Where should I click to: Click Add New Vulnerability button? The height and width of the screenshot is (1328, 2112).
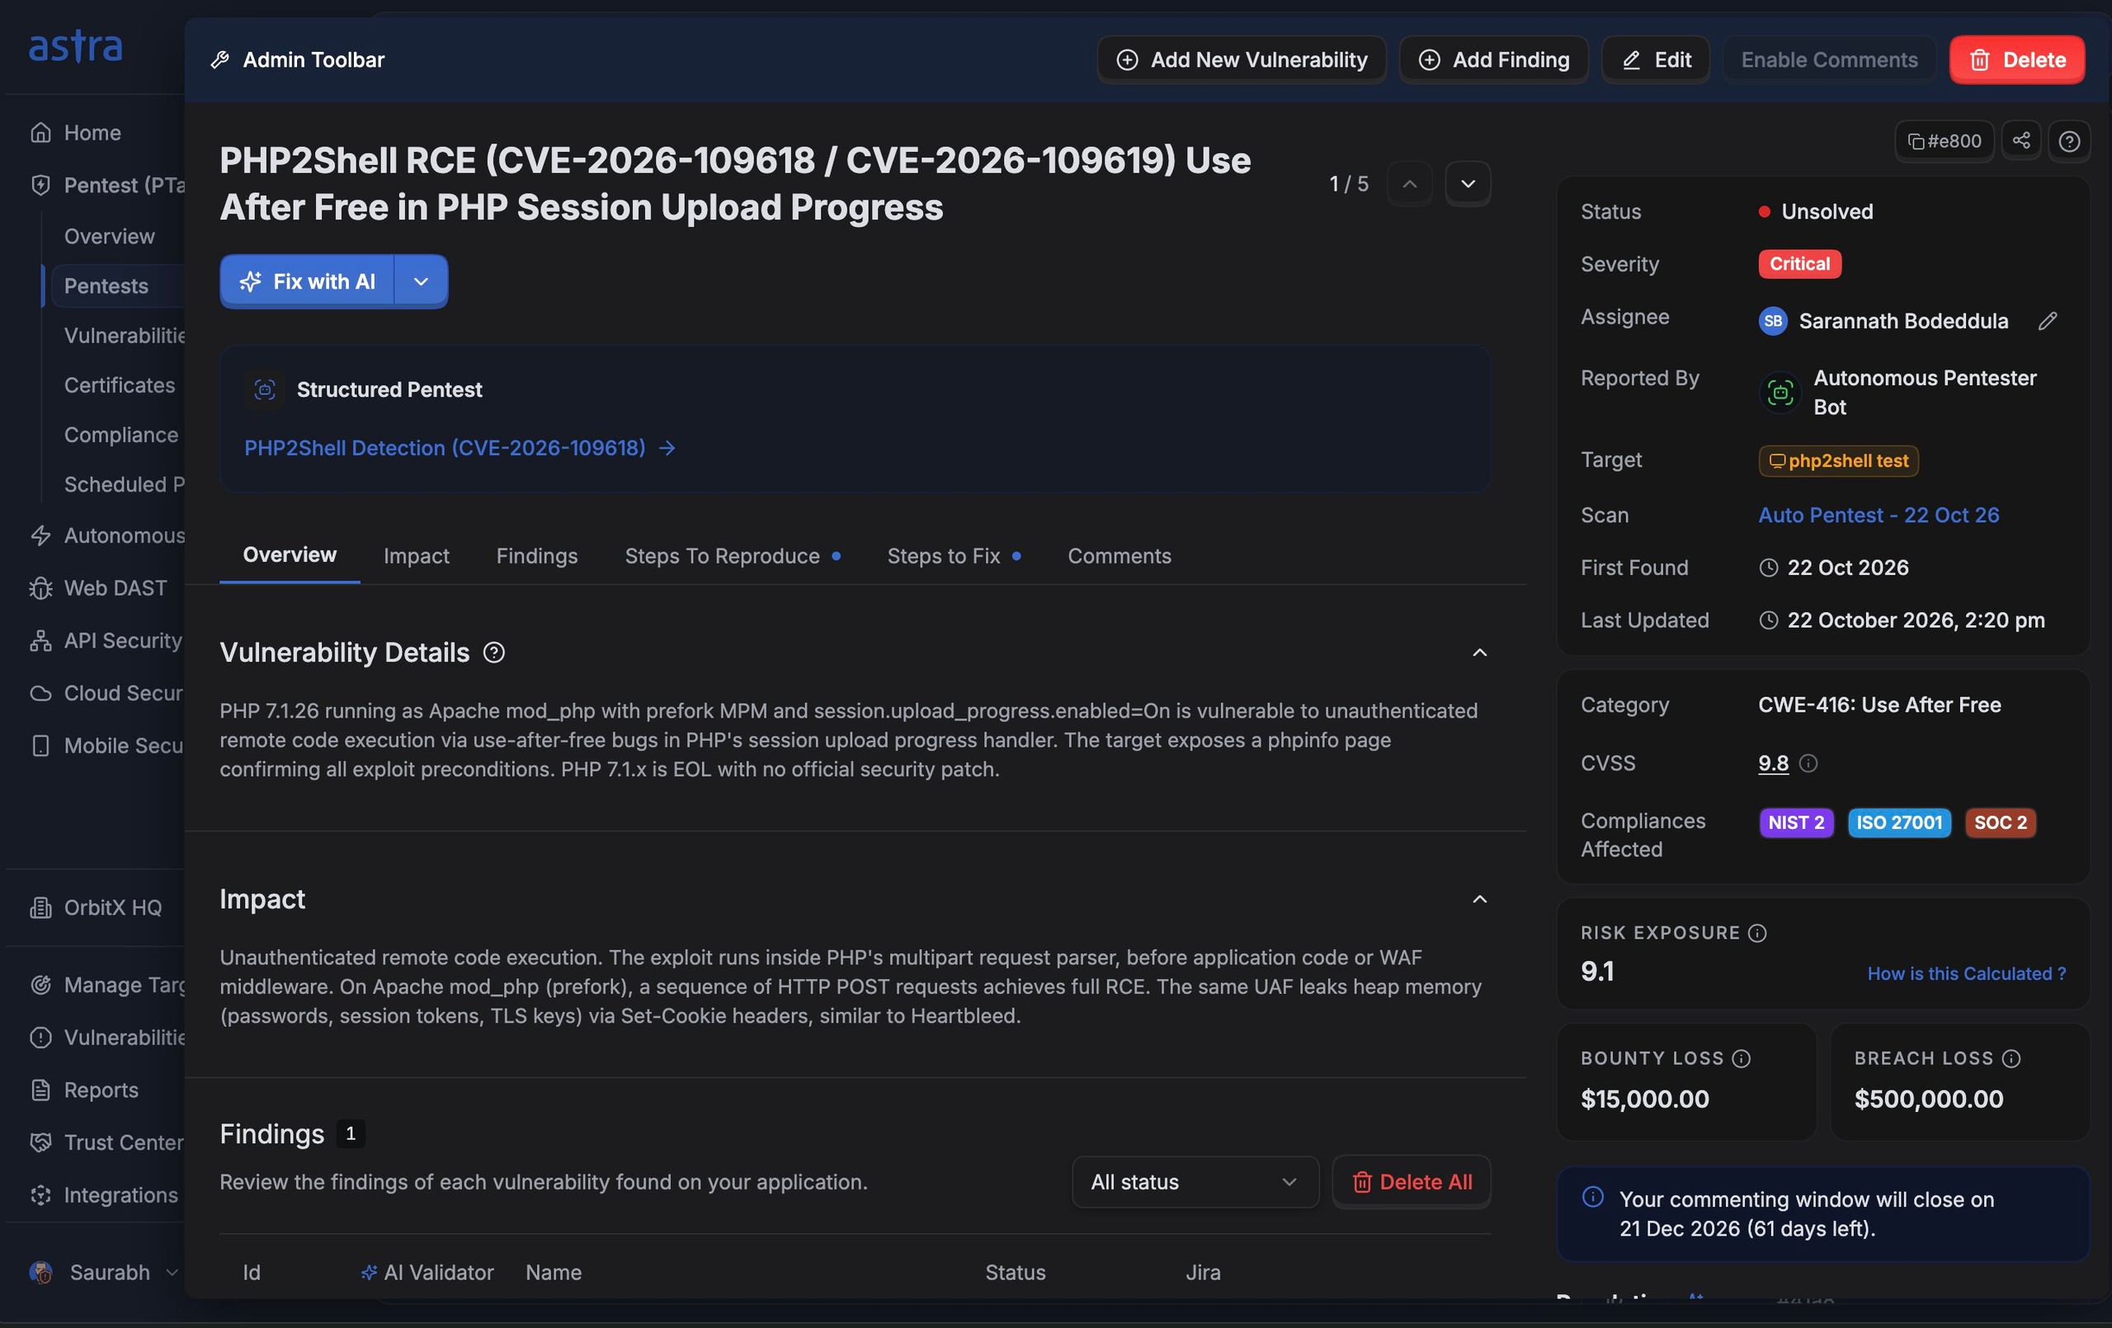[x=1241, y=59]
